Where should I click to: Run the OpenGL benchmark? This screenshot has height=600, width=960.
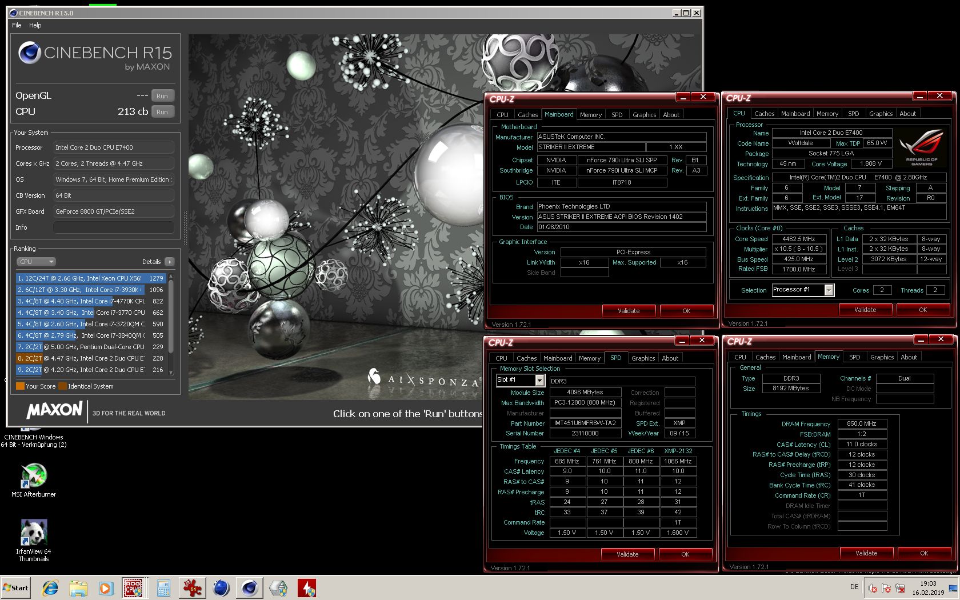click(163, 96)
